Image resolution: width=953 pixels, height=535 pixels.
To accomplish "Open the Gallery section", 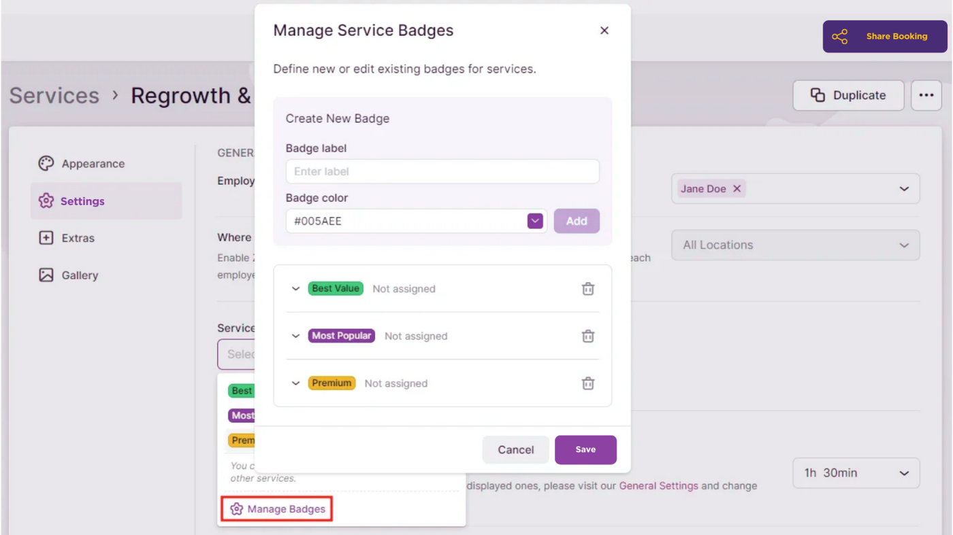I will [x=80, y=275].
